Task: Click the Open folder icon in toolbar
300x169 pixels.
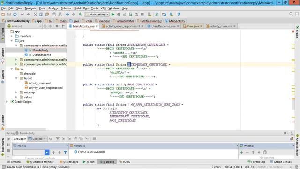Action: click(x=3, y=15)
